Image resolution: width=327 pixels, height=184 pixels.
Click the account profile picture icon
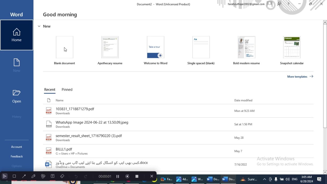[x=270, y=4]
